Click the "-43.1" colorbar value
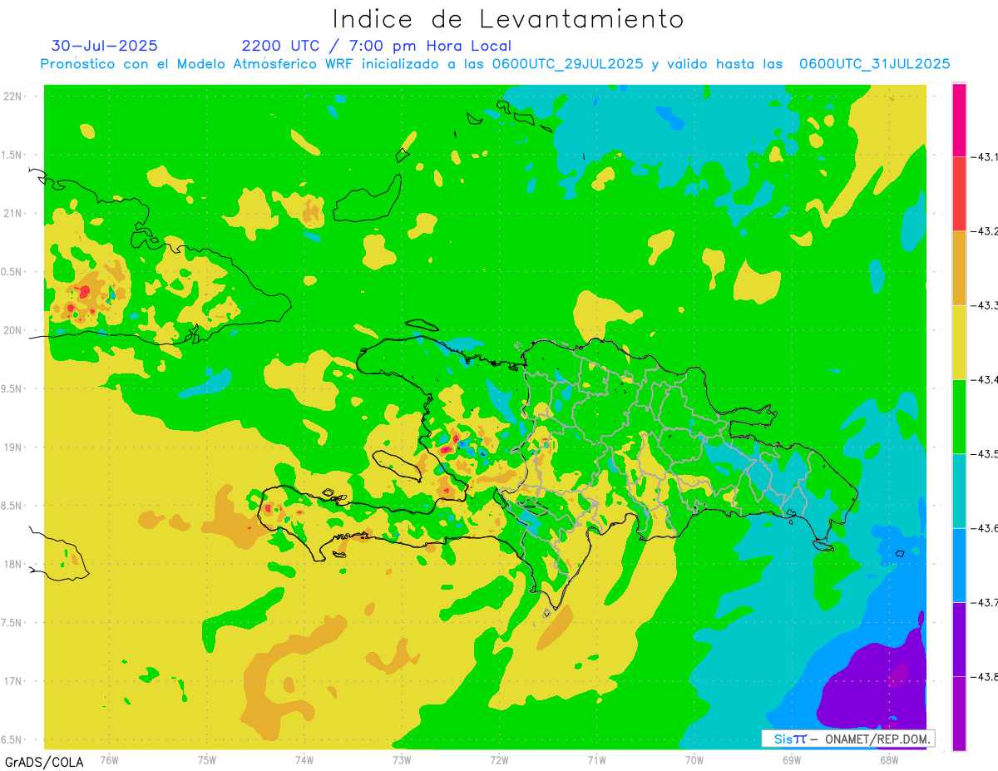This screenshot has width=998, height=771. (x=986, y=157)
